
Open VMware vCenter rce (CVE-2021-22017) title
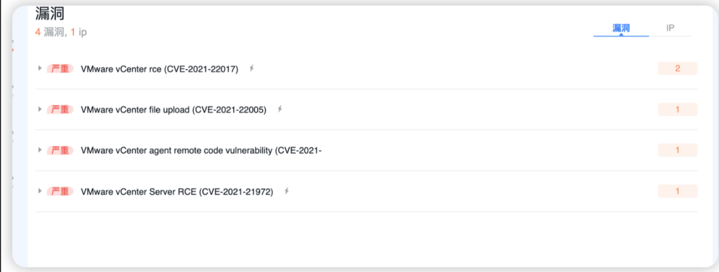160,69
